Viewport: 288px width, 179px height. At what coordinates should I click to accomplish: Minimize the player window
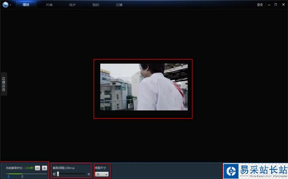coord(269,5)
